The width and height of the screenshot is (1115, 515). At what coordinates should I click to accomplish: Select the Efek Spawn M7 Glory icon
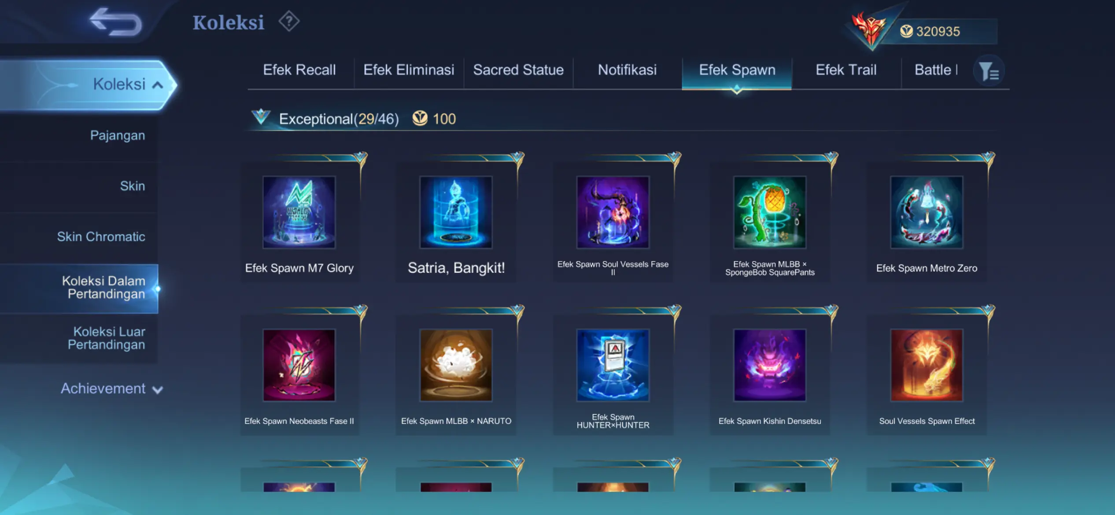(x=299, y=212)
